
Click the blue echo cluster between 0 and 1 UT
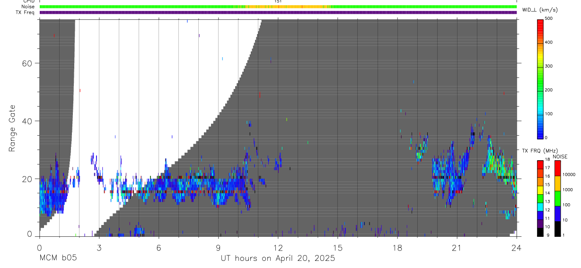53,189
